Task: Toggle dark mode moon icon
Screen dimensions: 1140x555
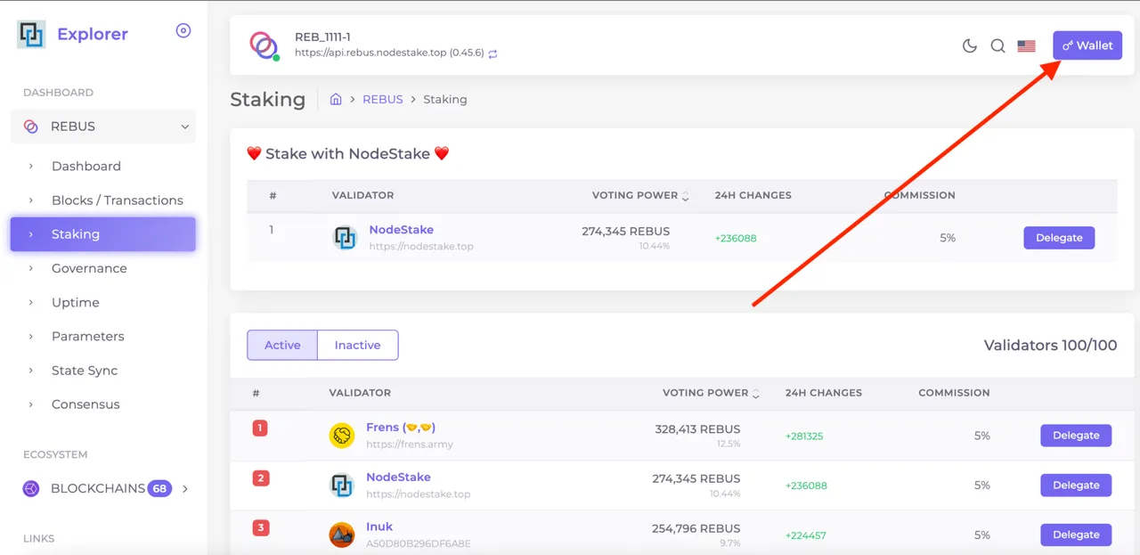Action: (x=970, y=45)
